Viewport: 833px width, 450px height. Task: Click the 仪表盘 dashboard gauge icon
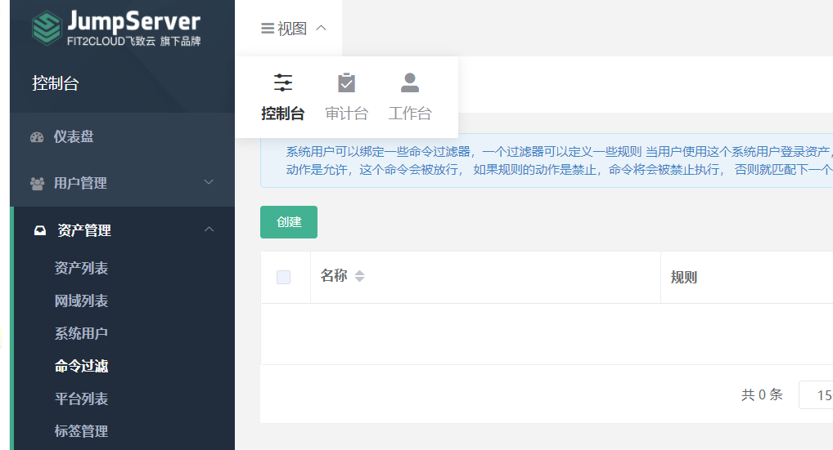[x=37, y=137]
